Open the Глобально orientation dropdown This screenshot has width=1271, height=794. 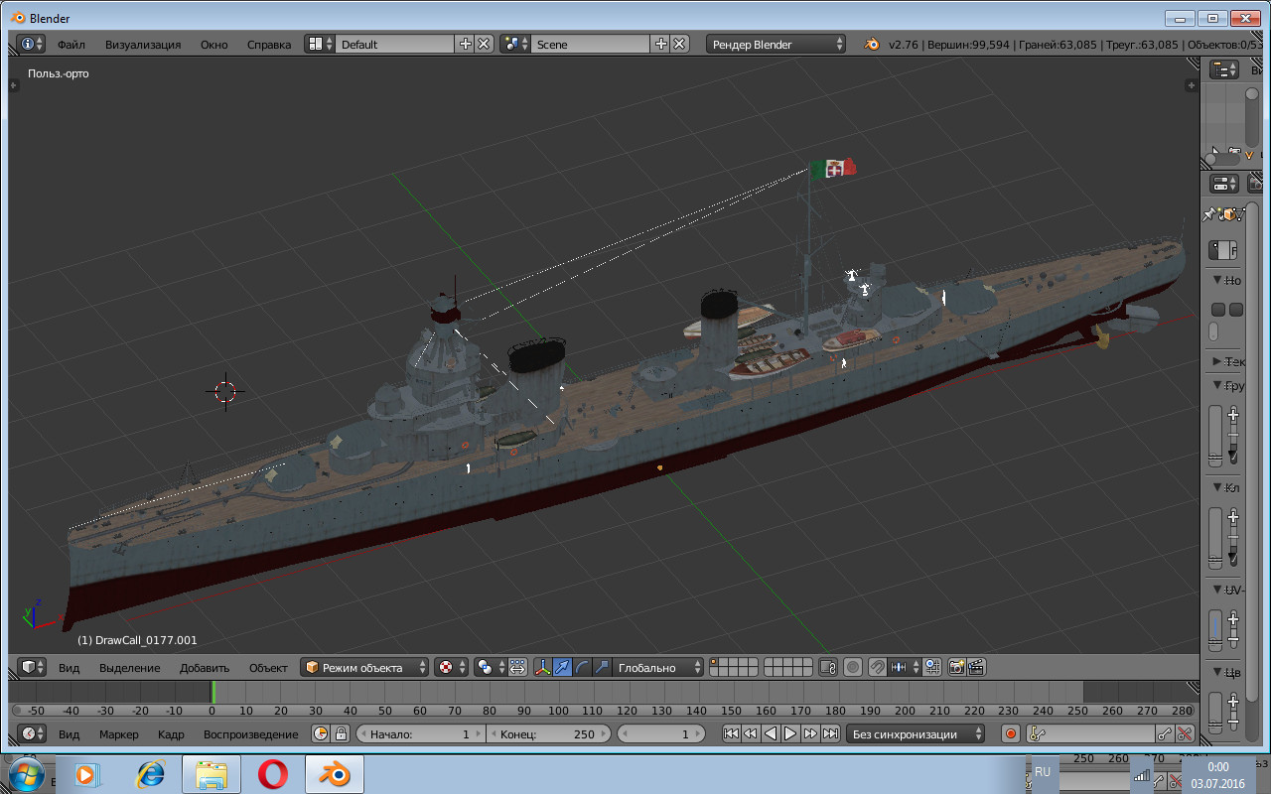657,667
